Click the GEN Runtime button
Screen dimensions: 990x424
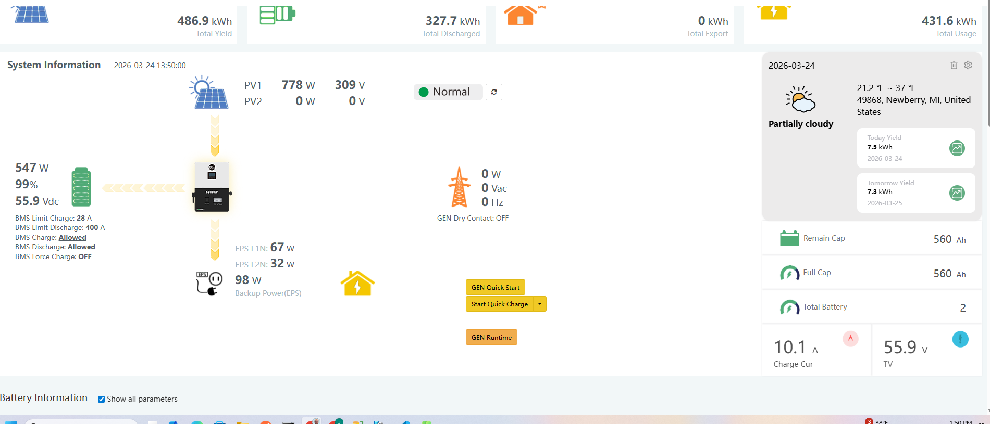(x=491, y=337)
